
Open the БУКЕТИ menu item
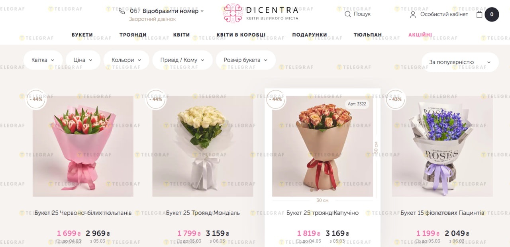click(x=82, y=35)
